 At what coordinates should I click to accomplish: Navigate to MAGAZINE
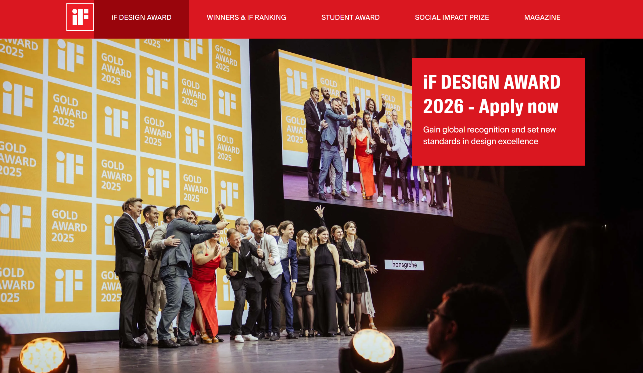(542, 17)
